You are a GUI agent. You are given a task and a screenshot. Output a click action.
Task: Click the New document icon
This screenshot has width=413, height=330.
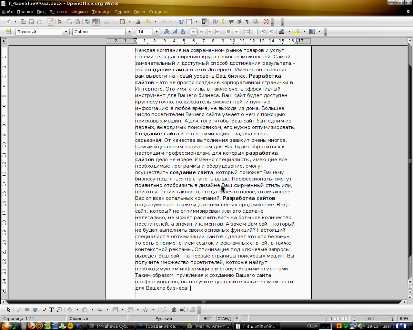pyautogui.click(x=8, y=22)
